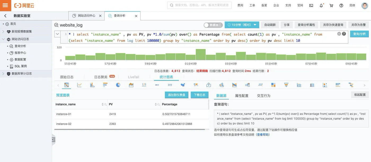Screen dimensions: 371x162
Task: Close the 查询分析 tab
Action: pyautogui.click(x=136, y=16)
